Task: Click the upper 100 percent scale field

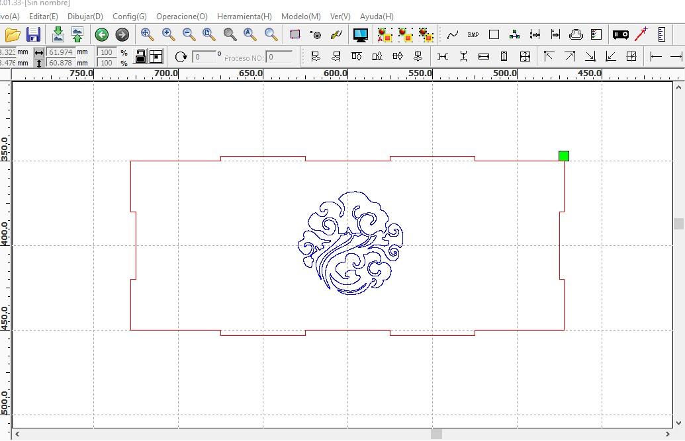Action: 107,52
